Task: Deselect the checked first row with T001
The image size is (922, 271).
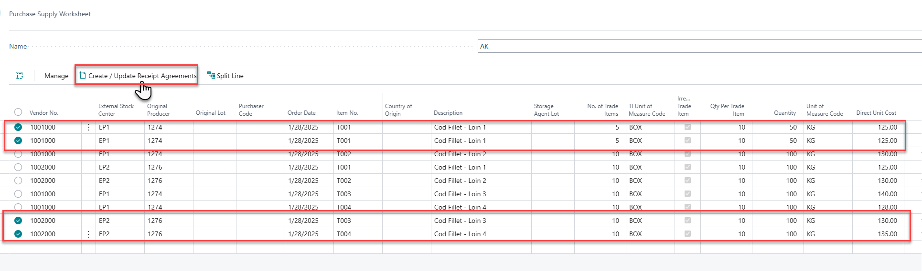Action: coord(18,127)
